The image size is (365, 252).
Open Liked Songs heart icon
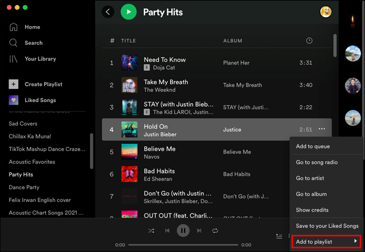click(x=14, y=100)
